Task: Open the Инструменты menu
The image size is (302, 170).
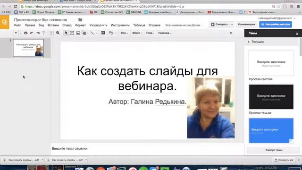Action: 120,25
